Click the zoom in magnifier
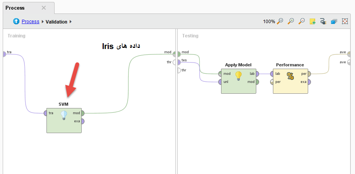Screen dimensions: 355x174 click(290, 22)
